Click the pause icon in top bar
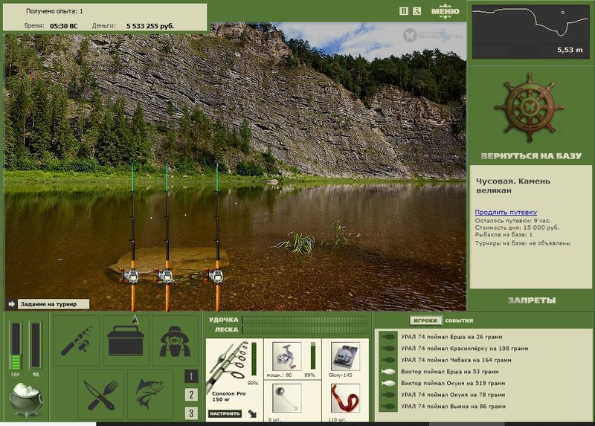The height and width of the screenshot is (426, 595). (403, 11)
